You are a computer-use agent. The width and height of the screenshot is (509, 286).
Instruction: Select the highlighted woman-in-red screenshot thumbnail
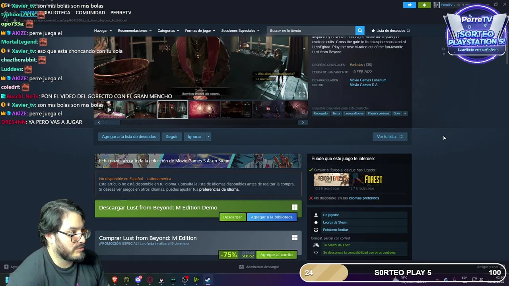pyautogui.click(x=173, y=110)
